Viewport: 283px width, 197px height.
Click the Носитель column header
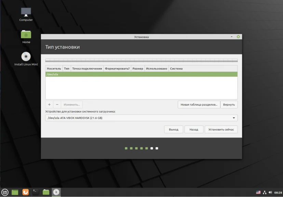(54, 69)
